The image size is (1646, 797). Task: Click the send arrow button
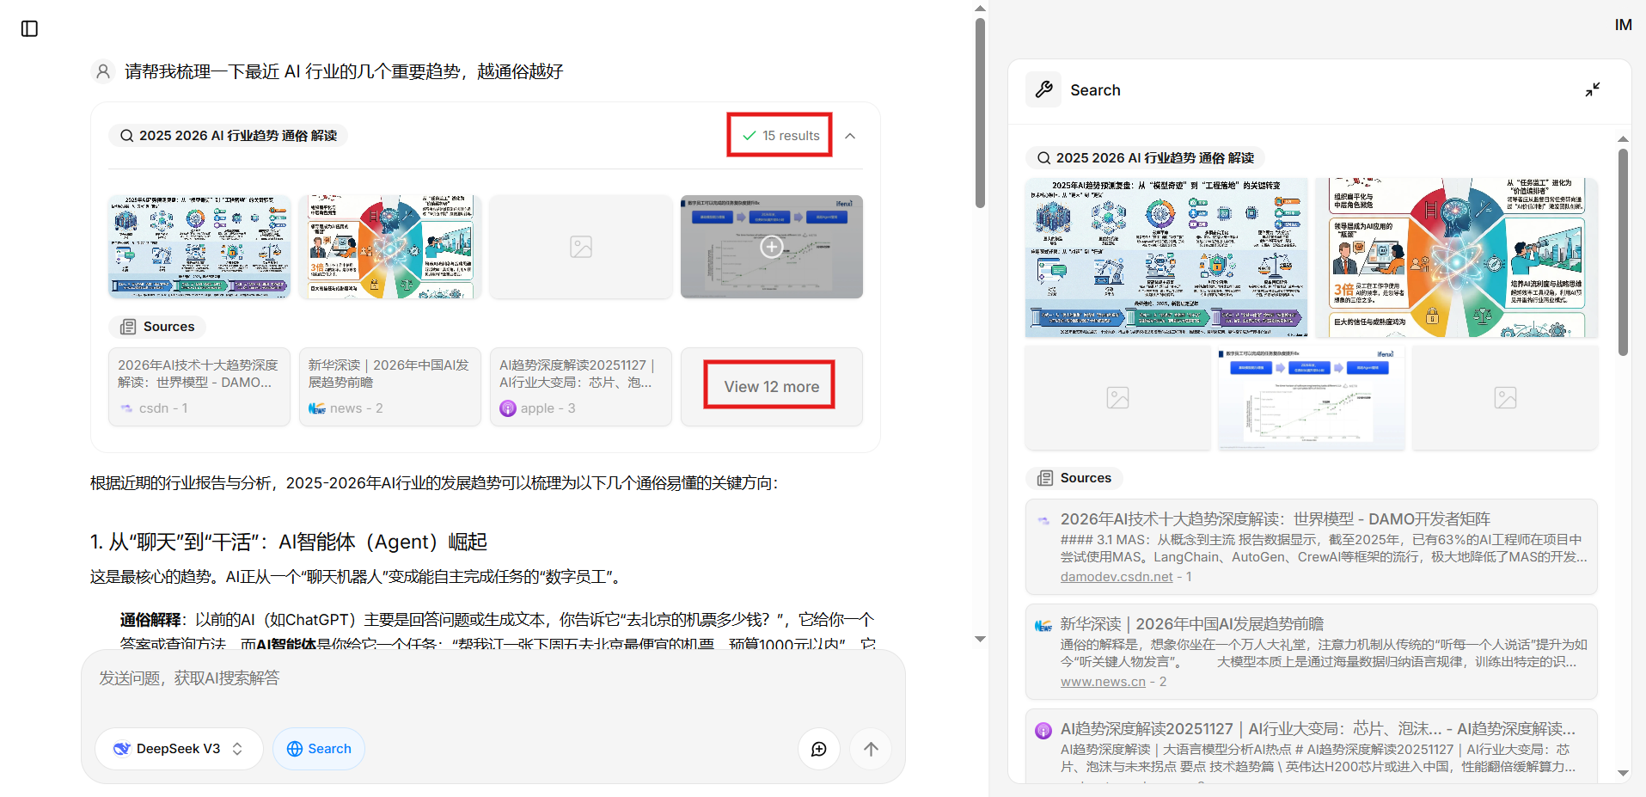coord(871,749)
